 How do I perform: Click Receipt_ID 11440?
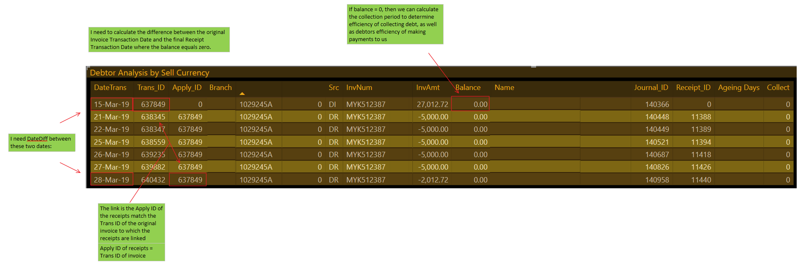click(x=701, y=180)
